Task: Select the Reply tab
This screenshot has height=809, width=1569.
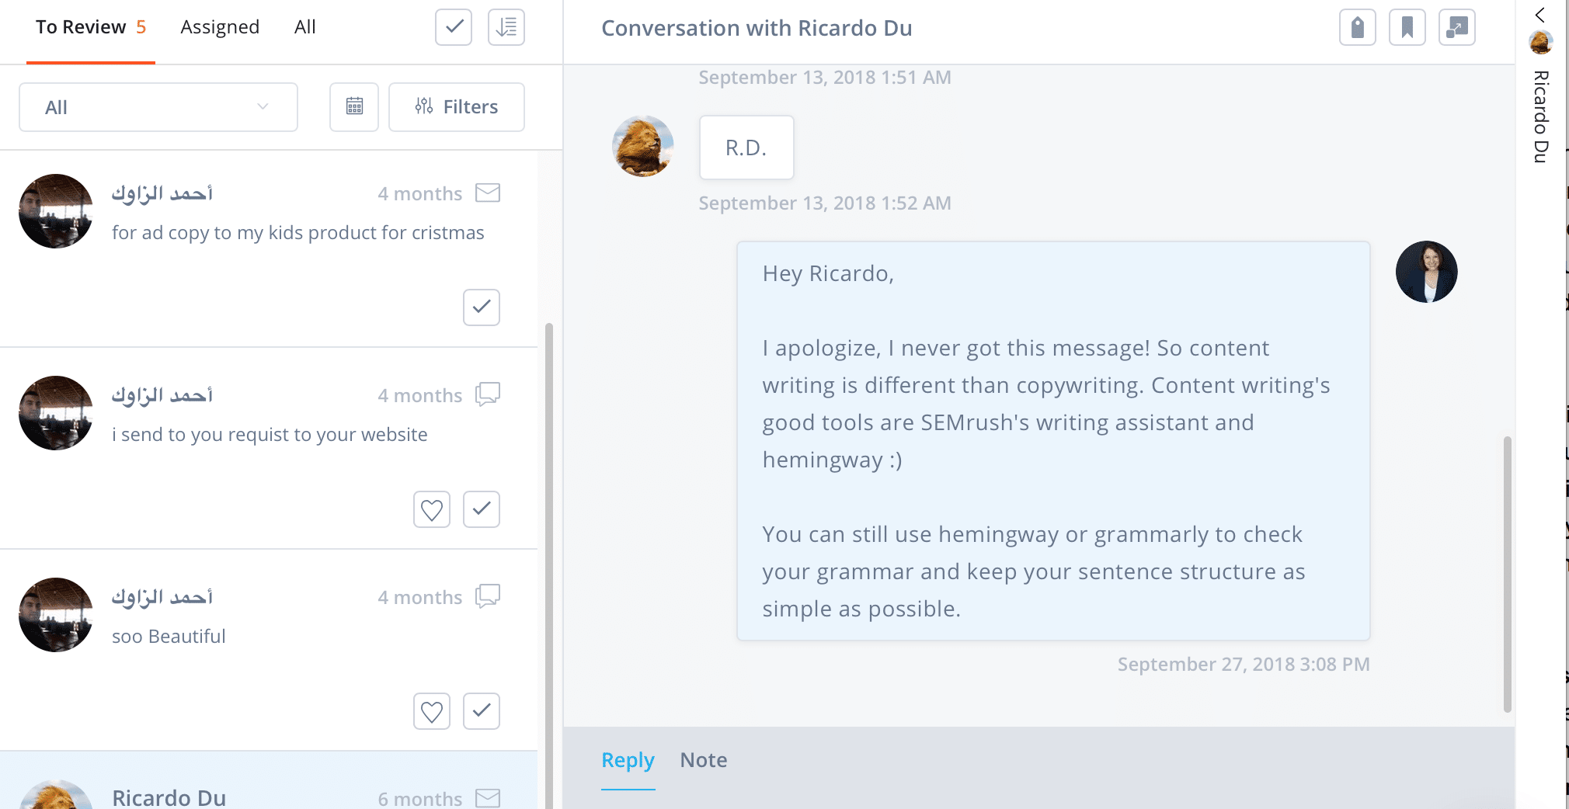Action: (628, 760)
